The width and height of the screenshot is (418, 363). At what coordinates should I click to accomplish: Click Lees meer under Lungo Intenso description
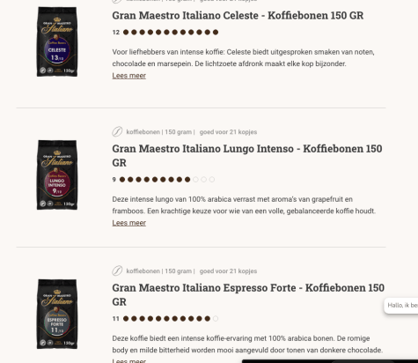129,223
